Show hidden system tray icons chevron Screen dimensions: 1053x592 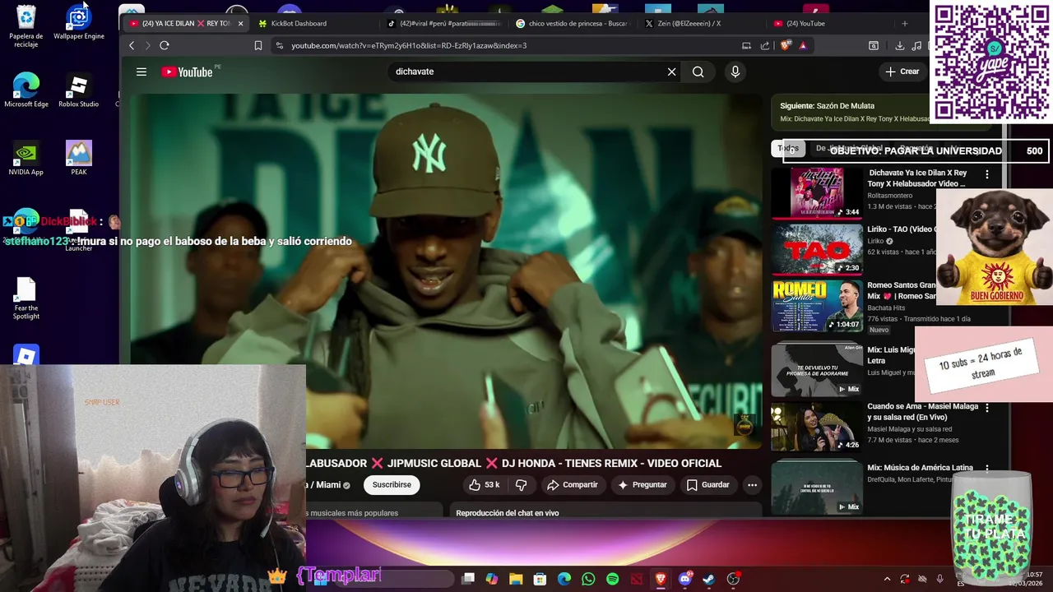coord(887,579)
